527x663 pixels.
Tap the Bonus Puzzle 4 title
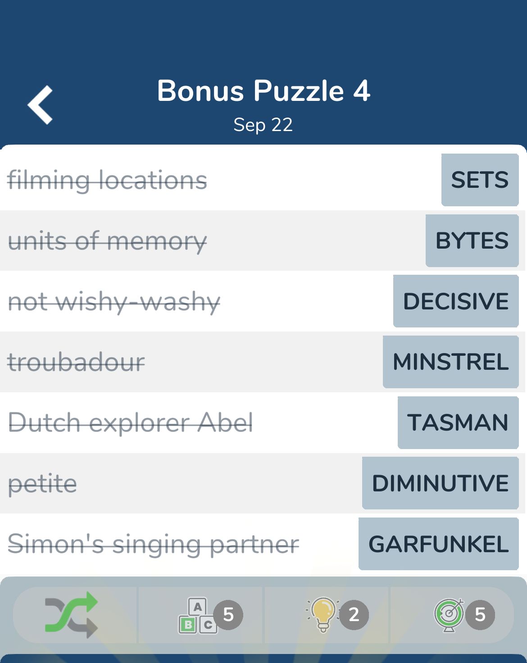coord(263,91)
